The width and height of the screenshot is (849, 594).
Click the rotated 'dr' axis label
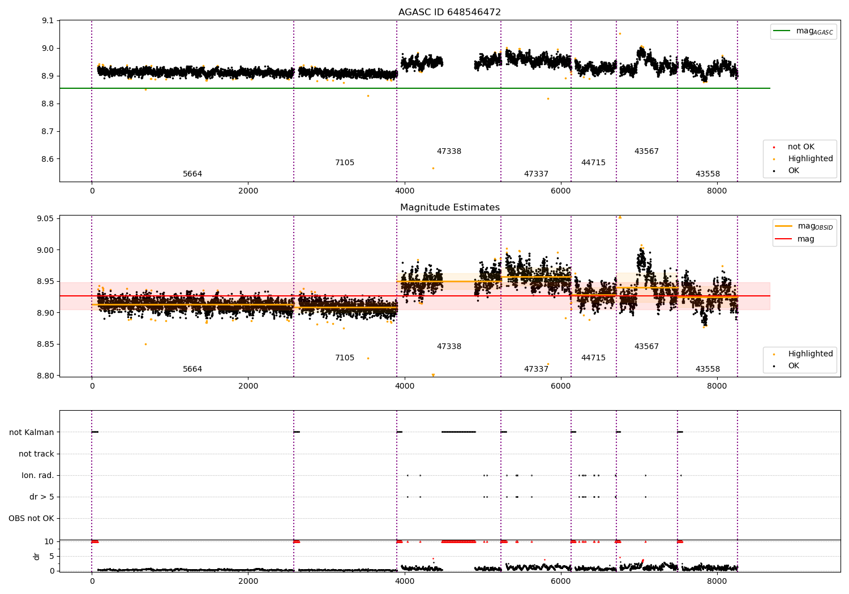(37, 556)
